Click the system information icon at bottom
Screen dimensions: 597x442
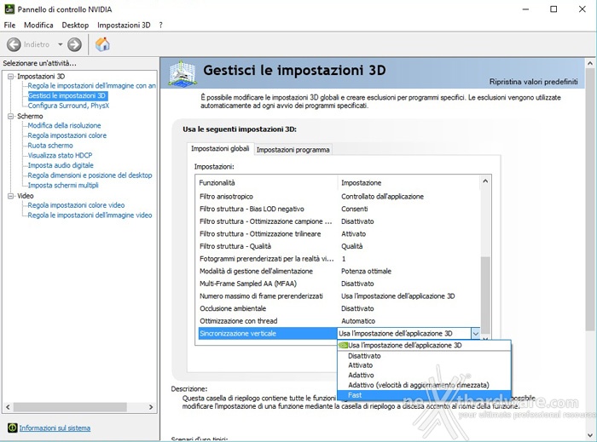point(12,428)
